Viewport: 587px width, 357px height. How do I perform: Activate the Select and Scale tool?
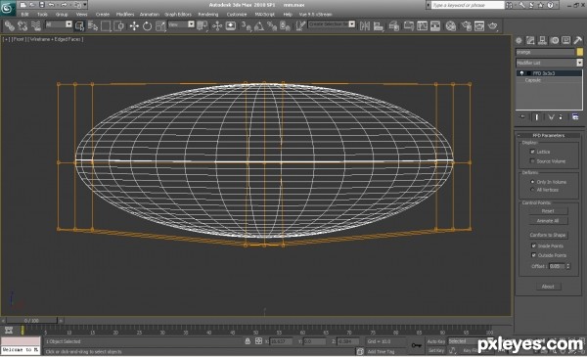point(160,25)
